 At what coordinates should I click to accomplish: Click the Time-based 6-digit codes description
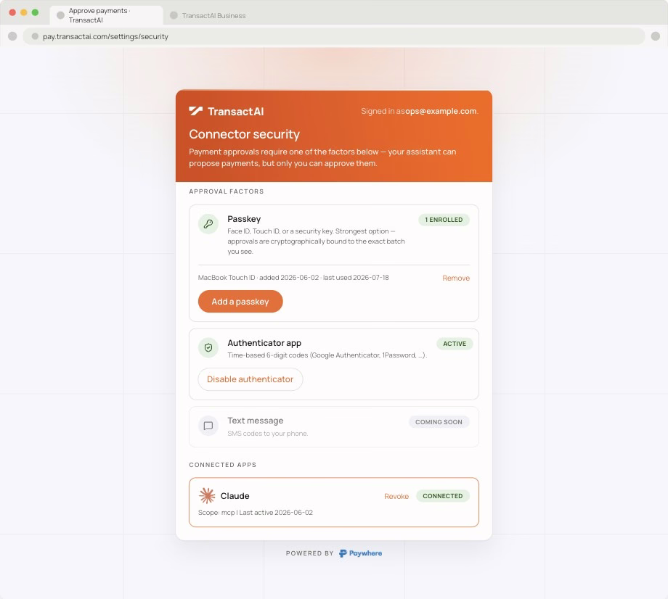[327, 355]
